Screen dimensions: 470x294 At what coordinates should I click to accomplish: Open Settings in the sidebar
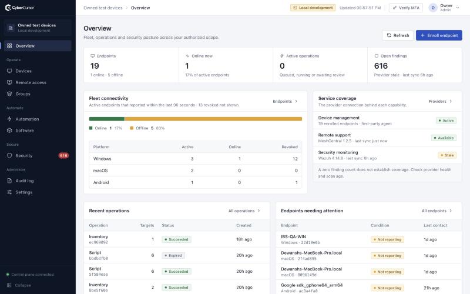[38, 192]
